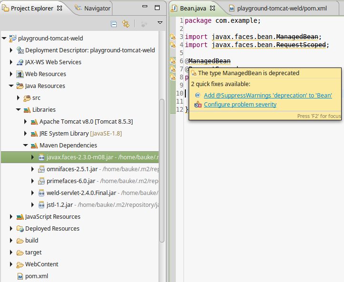
Task: Open the playground-tomcat-weld/pom.xml editor tab
Action: [x=278, y=8]
